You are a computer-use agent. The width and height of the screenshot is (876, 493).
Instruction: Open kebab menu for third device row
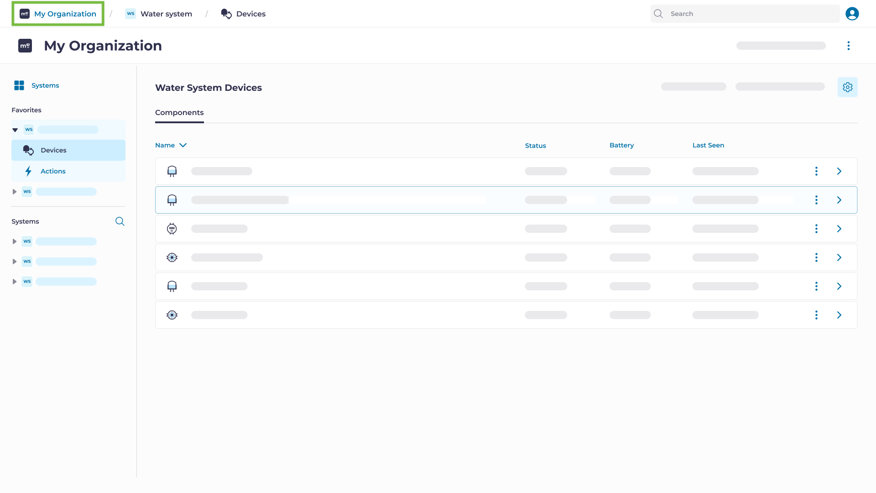816,229
